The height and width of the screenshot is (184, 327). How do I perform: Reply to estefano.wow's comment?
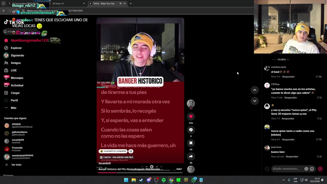click(288, 77)
